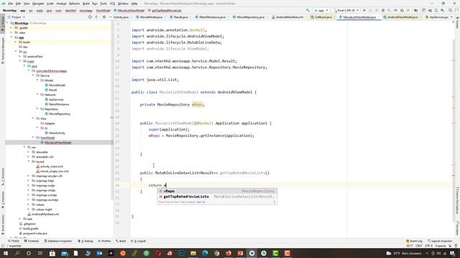Screen dimensions: 460x258
Task: Click the CRLF line separator in status bar
Action: point(418,246)
